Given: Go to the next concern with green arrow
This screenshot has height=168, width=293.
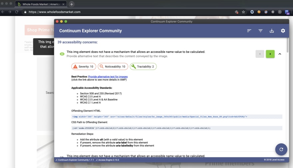Looking at the screenshot, I should click(270, 54).
